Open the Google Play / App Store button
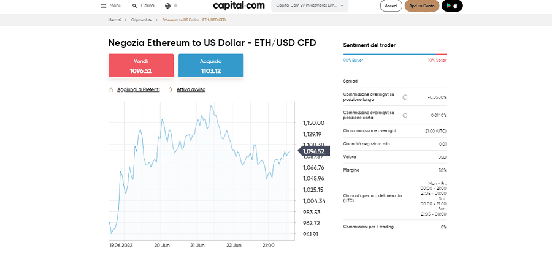This screenshot has width=552, height=253. click(x=452, y=6)
